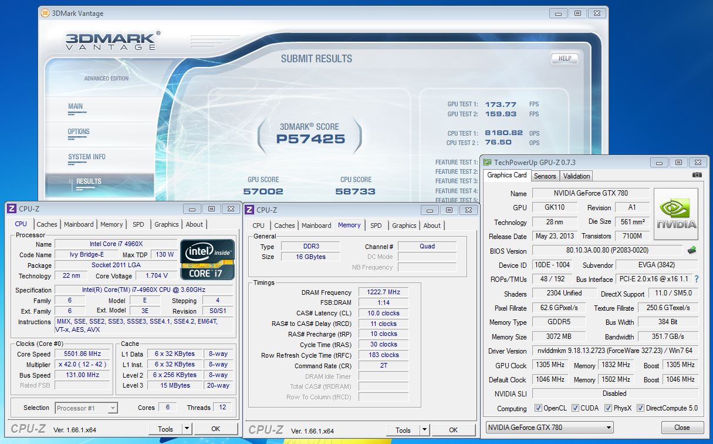Screen dimensions: 713x444
Task: Click GPU Clock field 1305 MHz
Action: (550, 365)
